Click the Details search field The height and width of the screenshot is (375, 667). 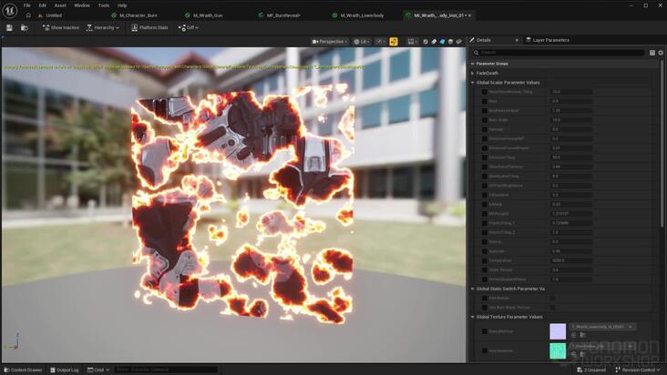(558, 53)
